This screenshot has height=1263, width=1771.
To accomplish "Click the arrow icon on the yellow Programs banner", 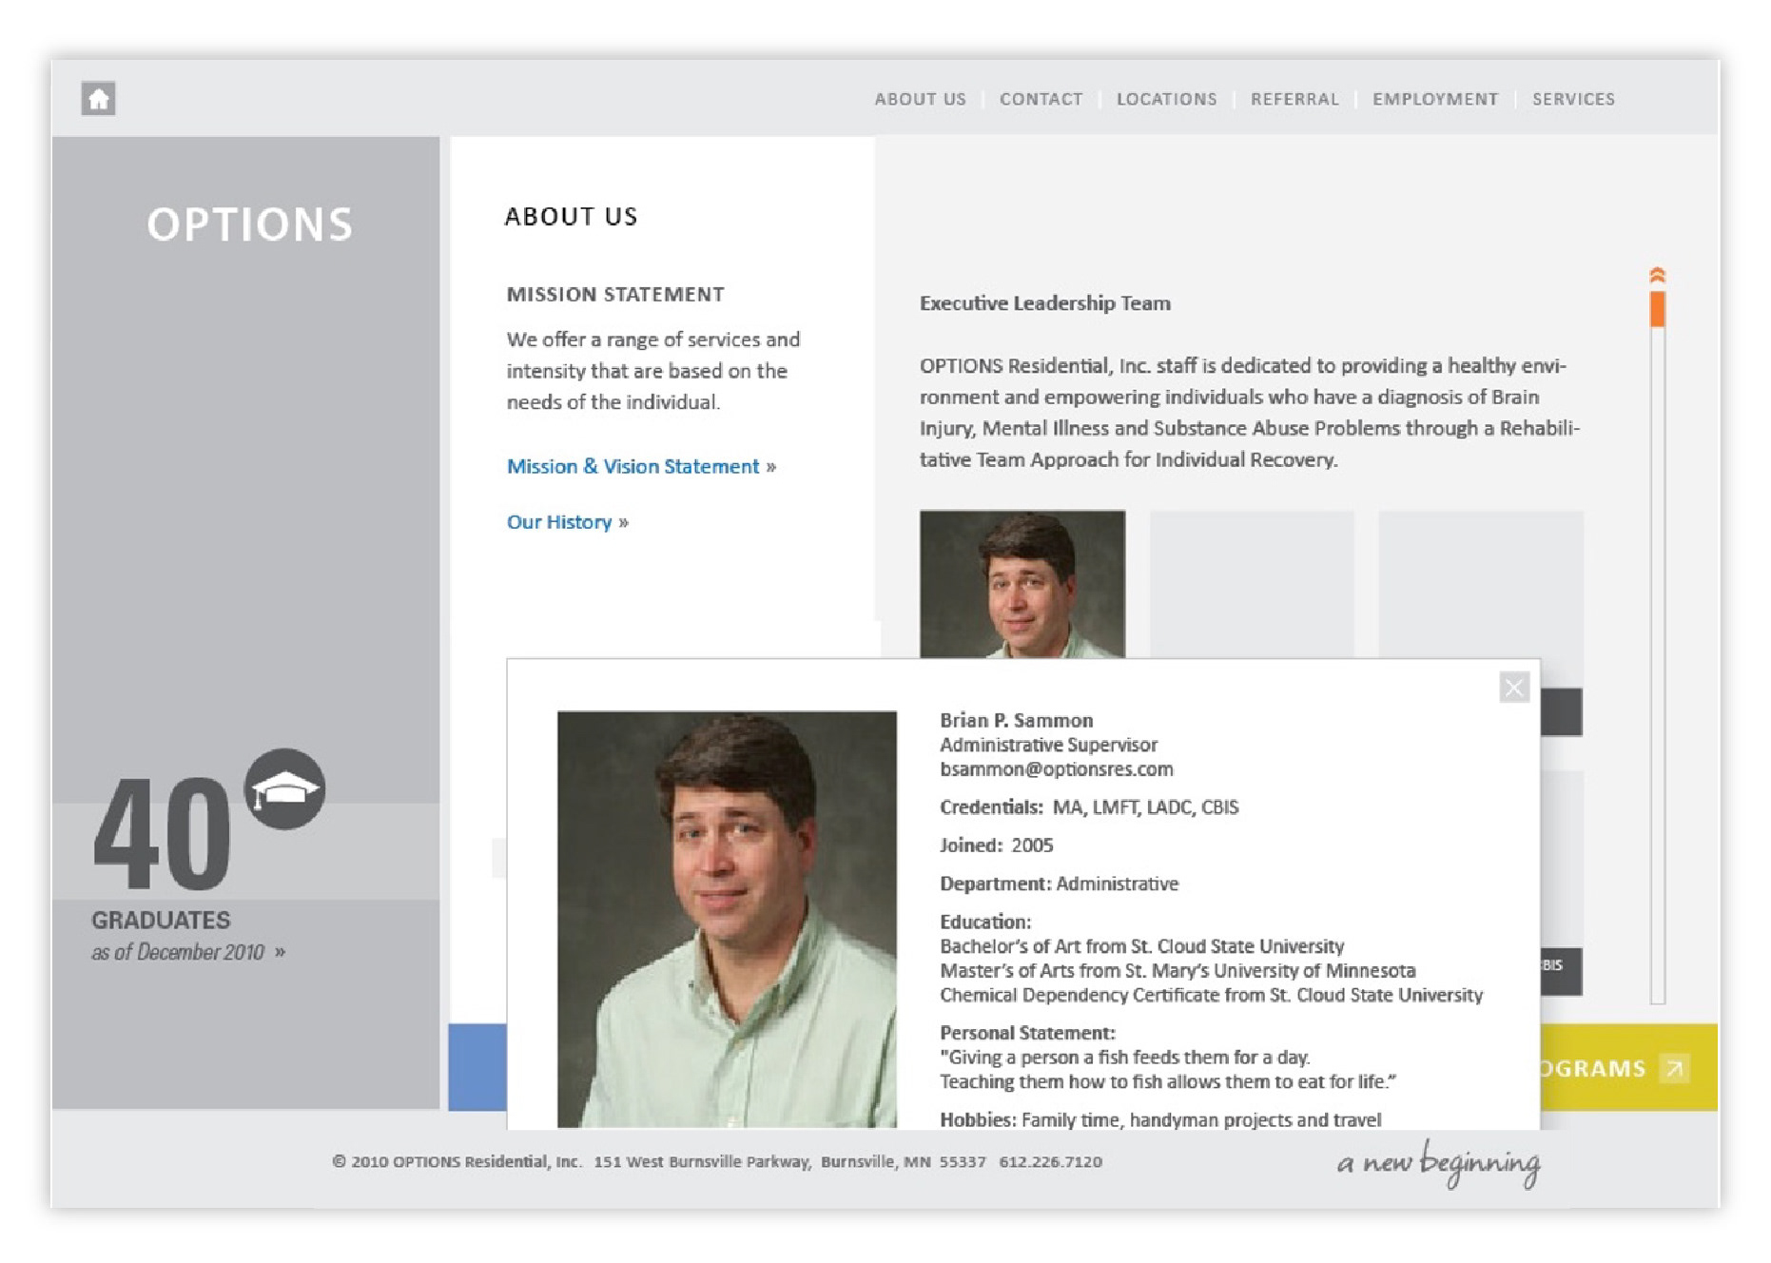I will pyautogui.click(x=1674, y=1068).
